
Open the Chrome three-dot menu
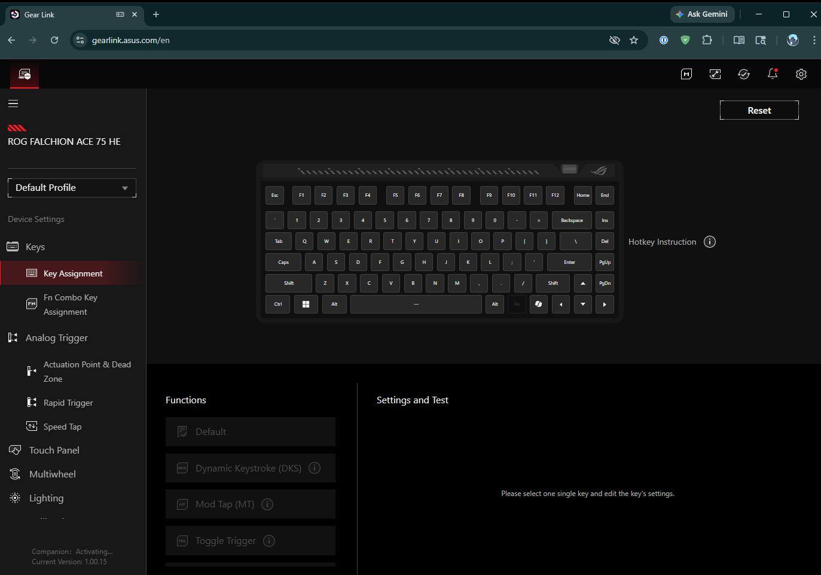[814, 40]
